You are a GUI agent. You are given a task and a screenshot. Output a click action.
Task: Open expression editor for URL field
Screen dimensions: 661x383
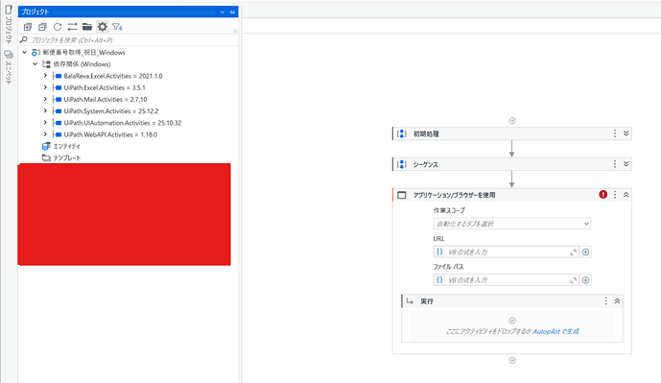click(x=573, y=252)
